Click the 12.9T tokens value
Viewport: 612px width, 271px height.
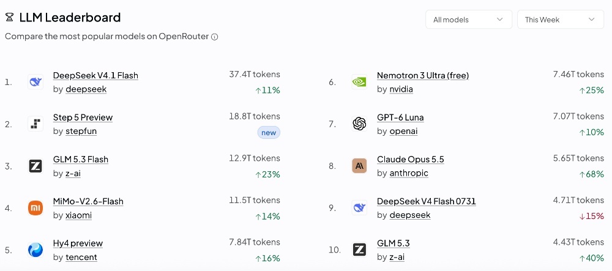point(255,158)
